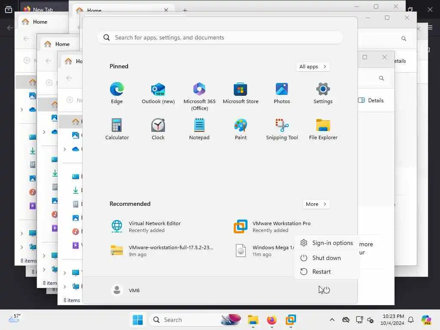Open VMware Workstation from taskbar
The height and width of the screenshot is (330, 440).
(291, 320)
